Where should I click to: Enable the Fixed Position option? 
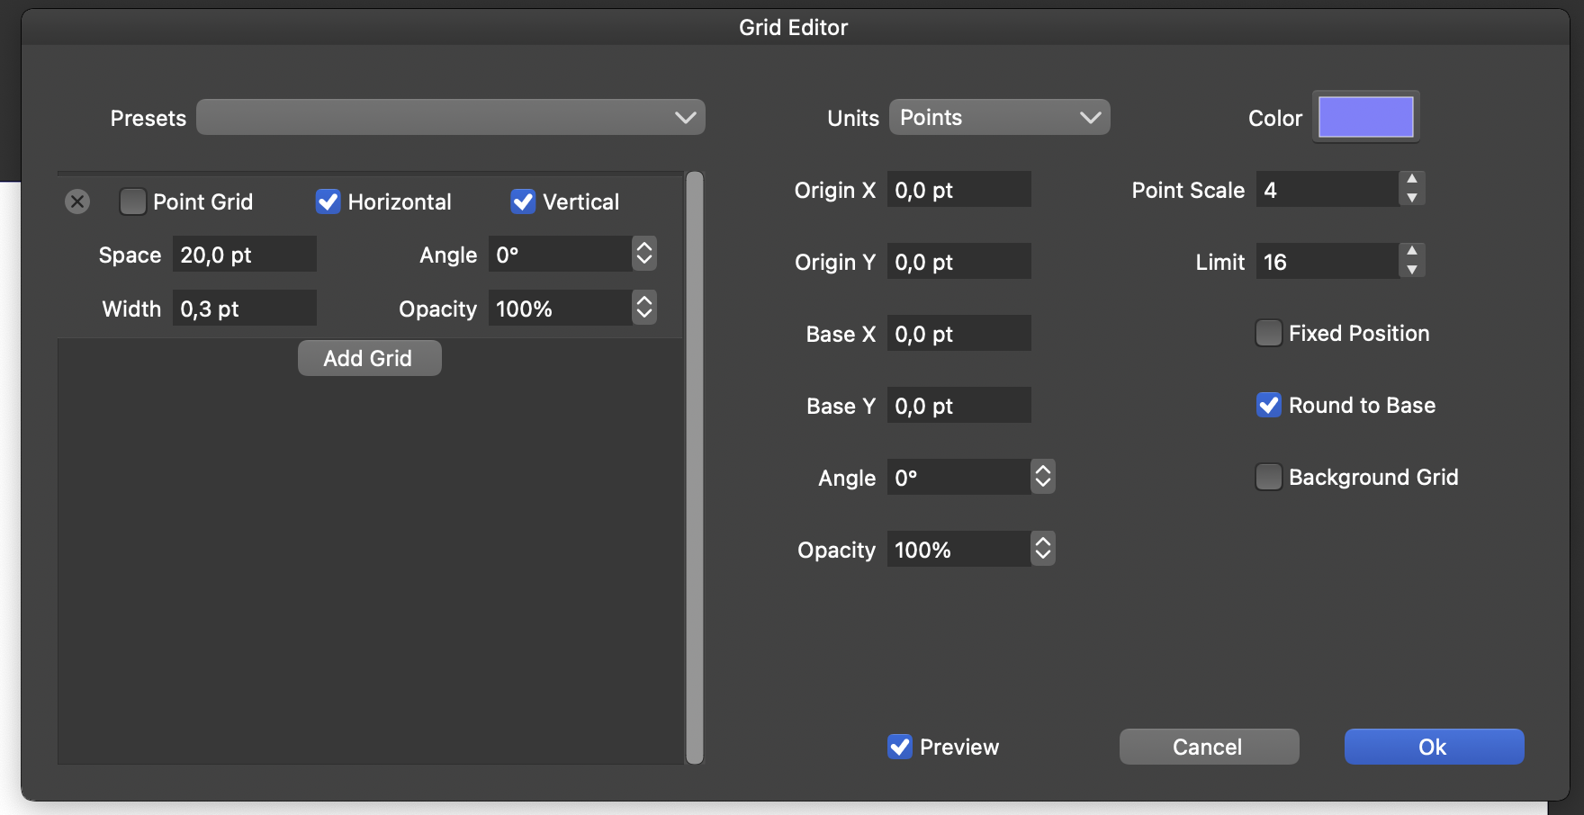(x=1268, y=334)
